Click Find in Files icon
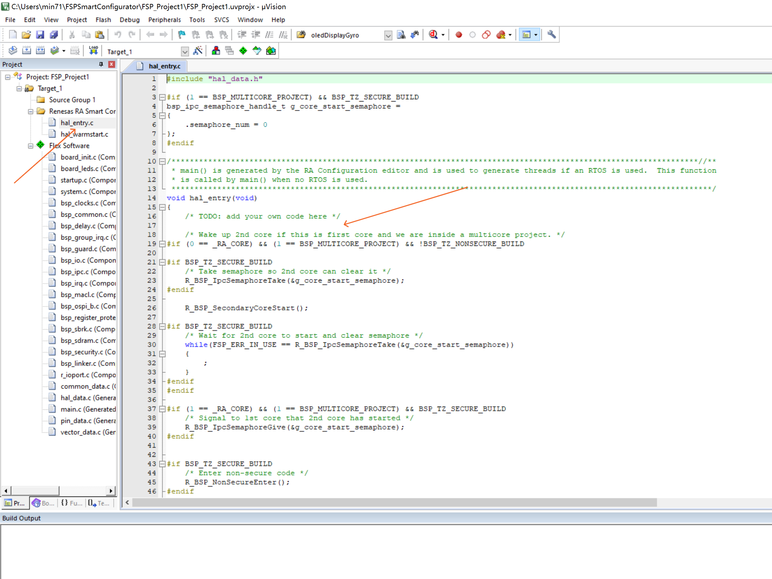The width and height of the screenshot is (772, 579). pyautogui.click(x=401, y=35)
